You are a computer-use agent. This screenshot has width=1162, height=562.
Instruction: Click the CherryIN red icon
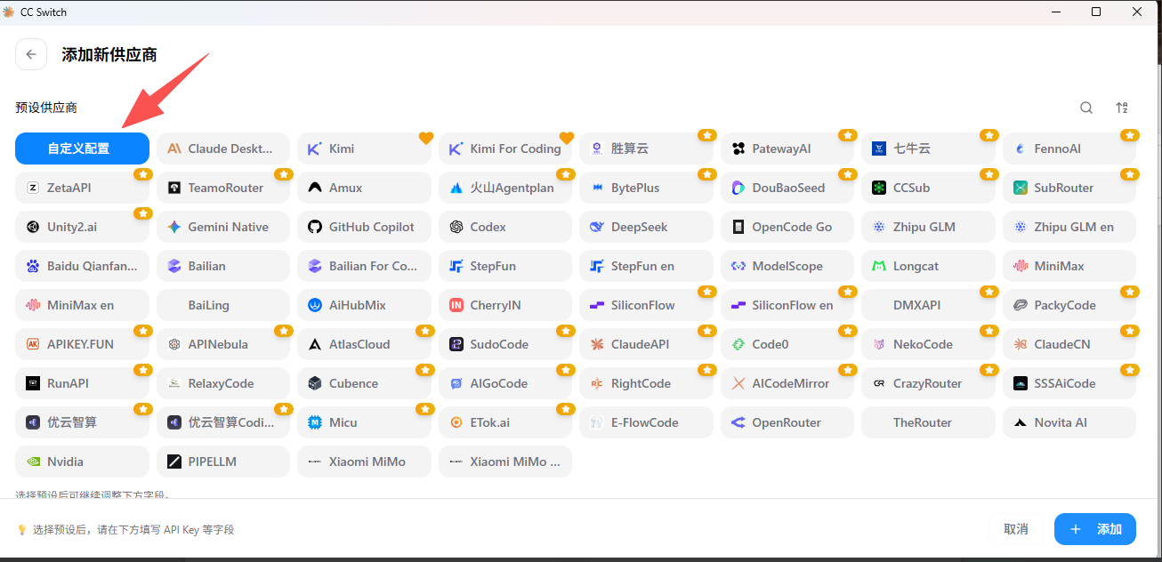pyautogui.click(x=456, y=305)
